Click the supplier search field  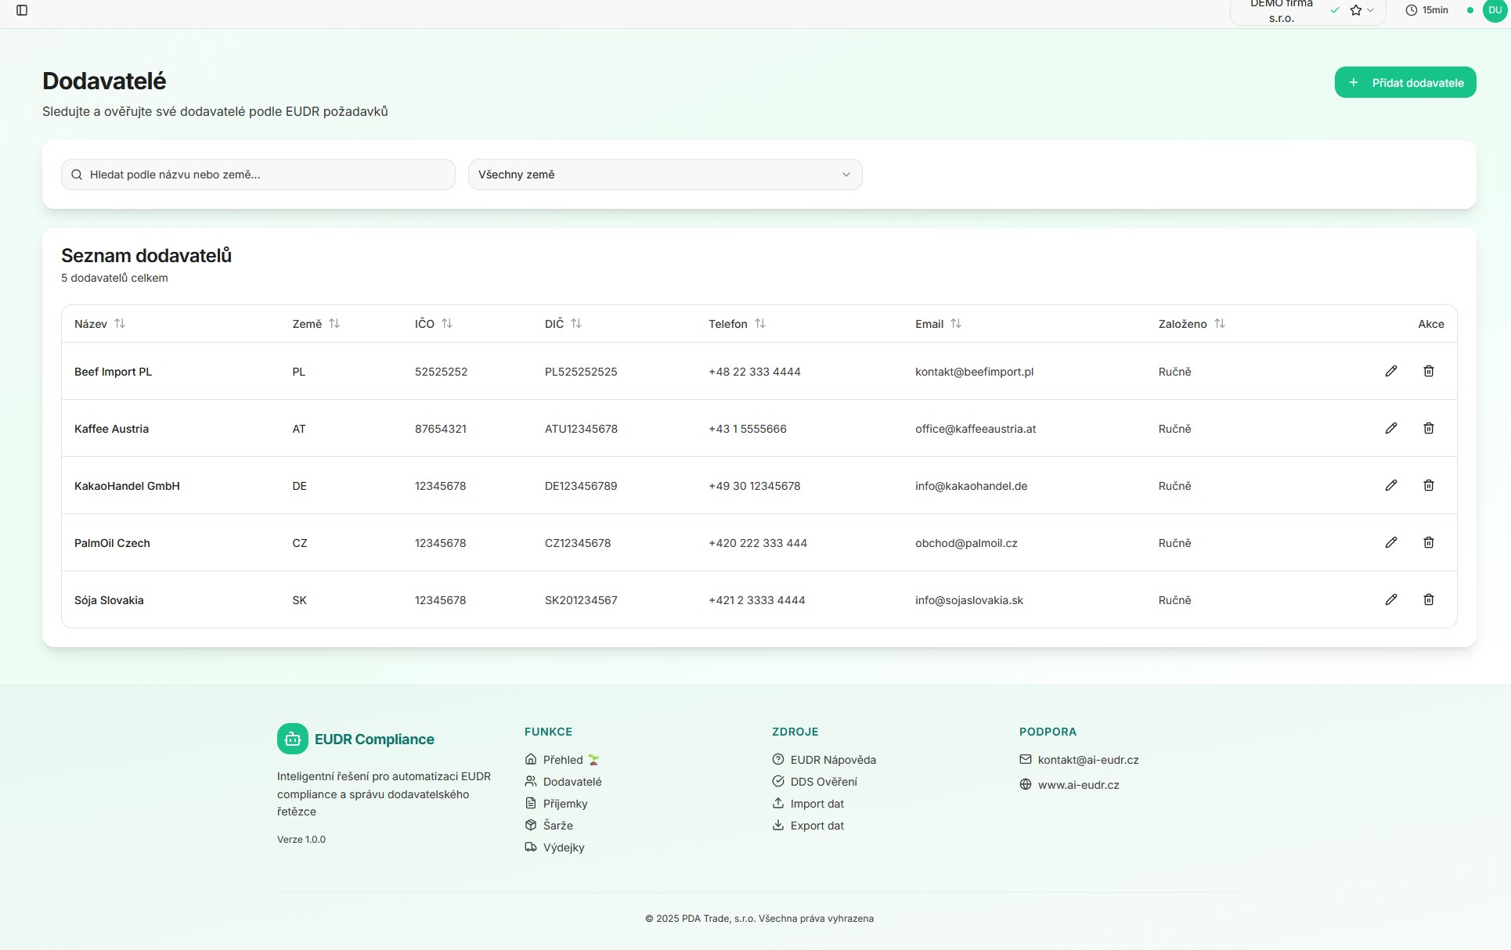click(x=258, y=174)
